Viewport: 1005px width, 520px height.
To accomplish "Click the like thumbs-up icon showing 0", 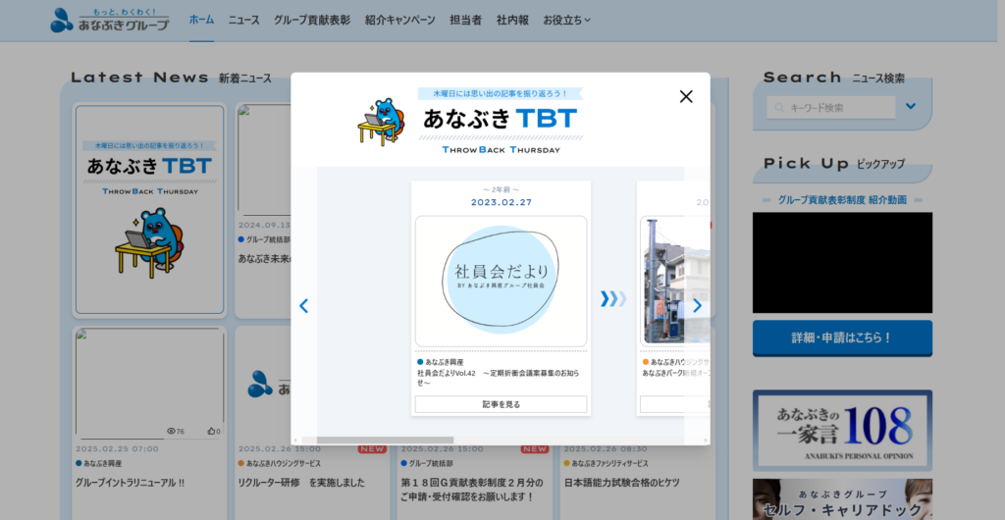I will point(211,431).
